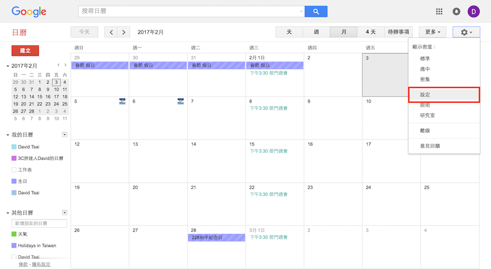491x269 pixels.
Task: Collapse the 2017年2月 mini calendar
Action: click(x=8, y=66)
